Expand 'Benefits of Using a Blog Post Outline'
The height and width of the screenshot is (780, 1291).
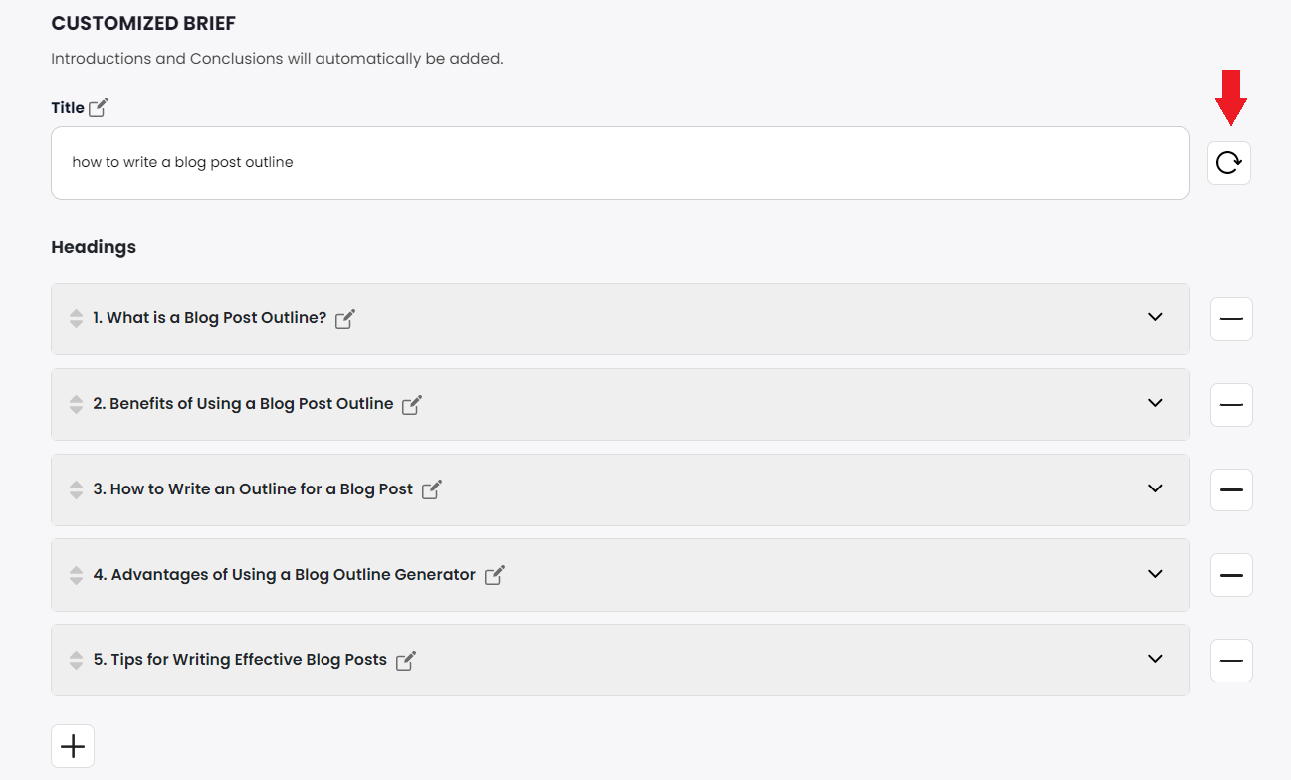pos(1155,403)
